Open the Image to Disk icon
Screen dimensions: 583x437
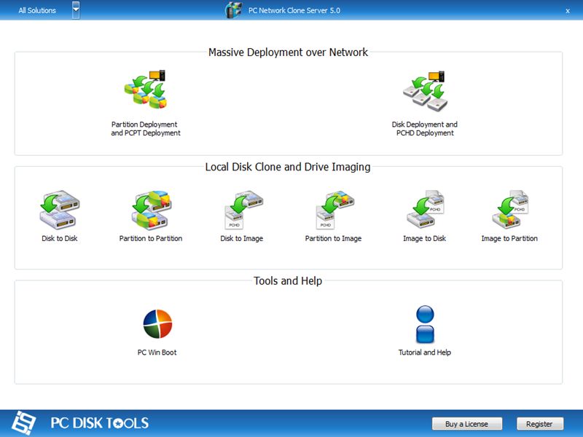coord(426,209)
